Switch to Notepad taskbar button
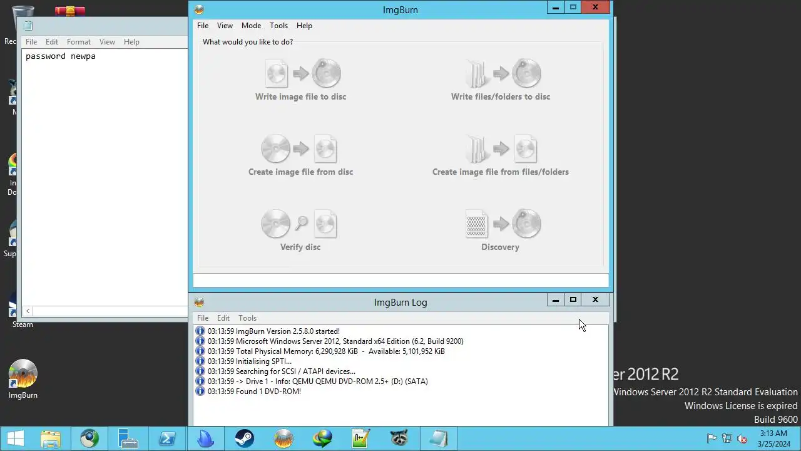 [439, 438]
